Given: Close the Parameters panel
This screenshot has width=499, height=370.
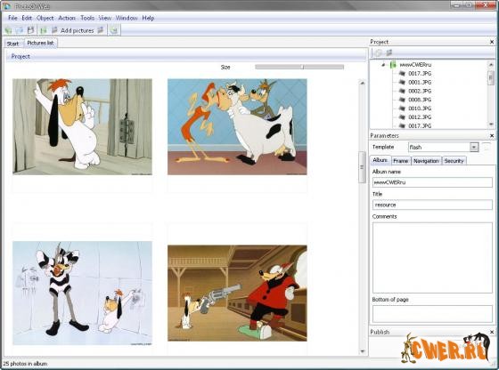Looking at the screenshot, I should (x=492, y=135).
